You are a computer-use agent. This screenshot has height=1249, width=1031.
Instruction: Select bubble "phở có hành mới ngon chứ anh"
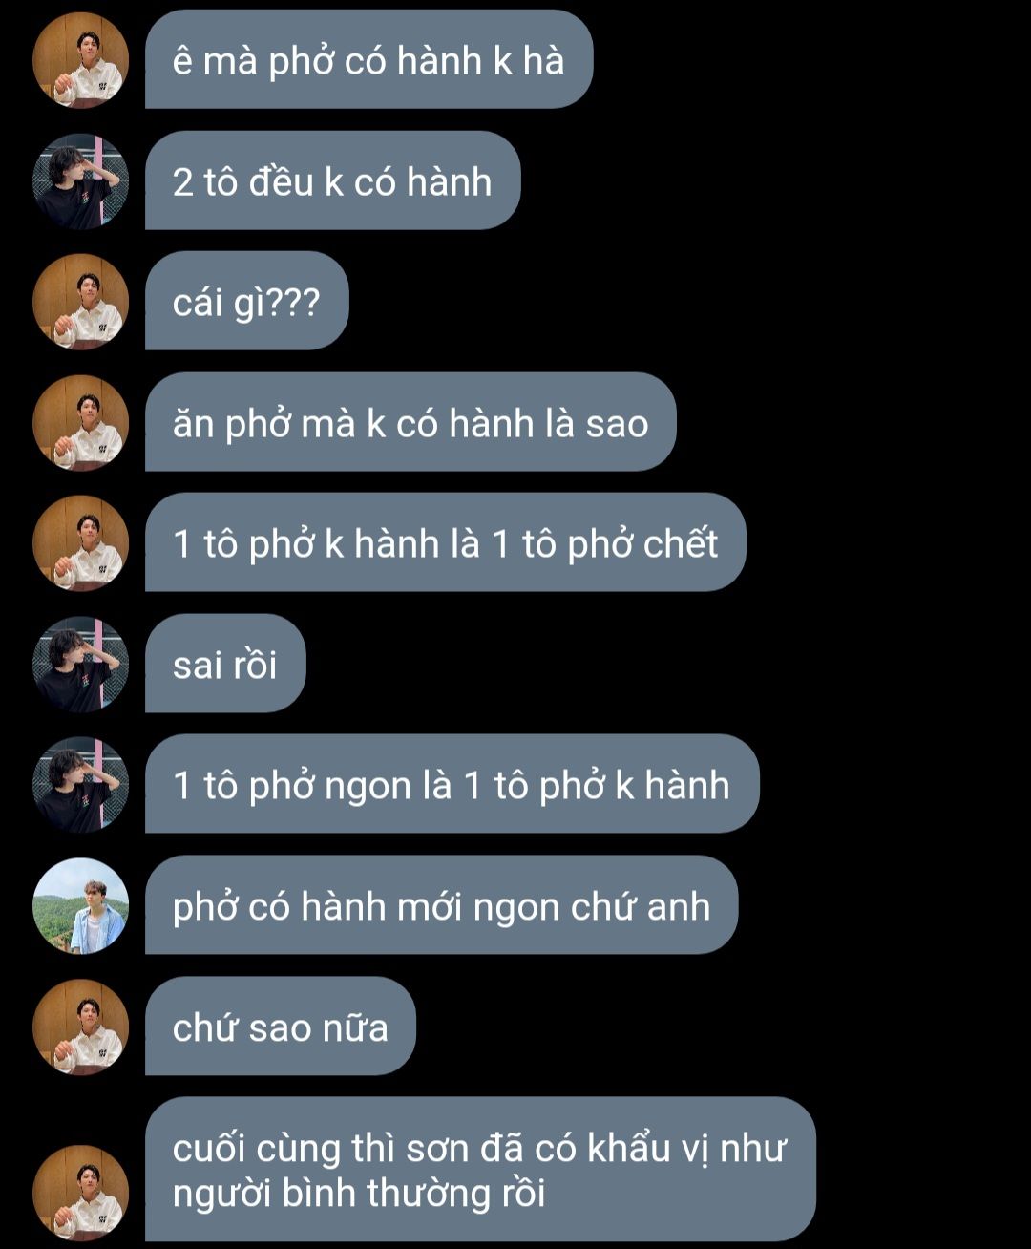tap(441, 905)
